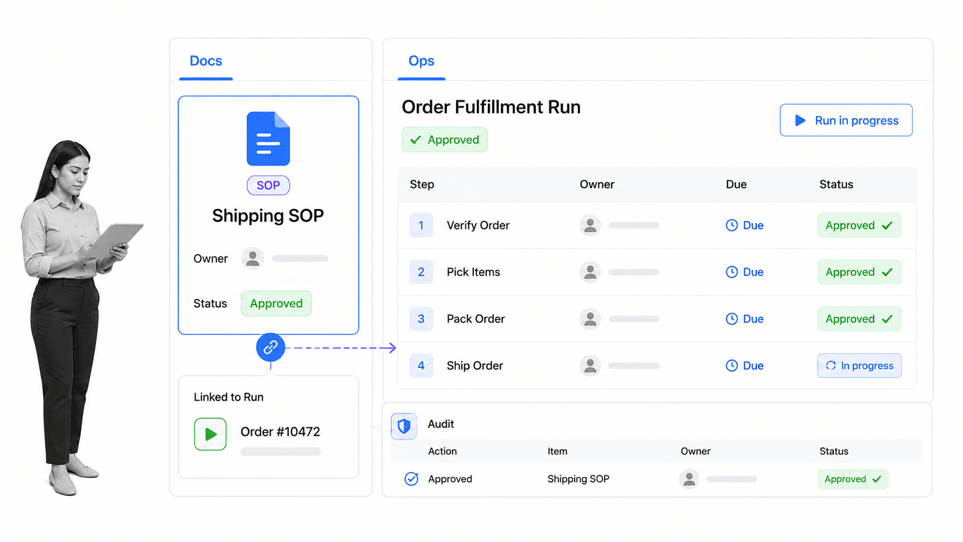Select step number 4 badge
This screenshot has height=542, width=963.
pyautogui.click(x=421, y=366)
